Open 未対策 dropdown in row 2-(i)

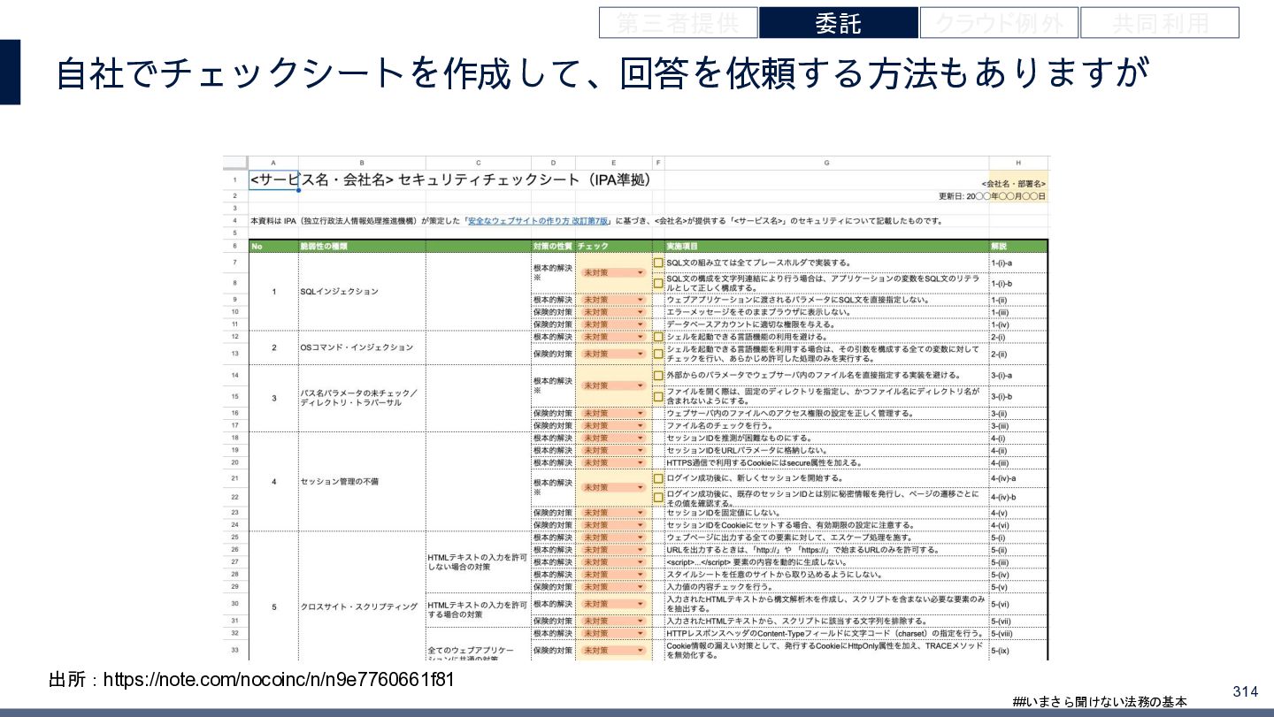click(x=613, y=337)
